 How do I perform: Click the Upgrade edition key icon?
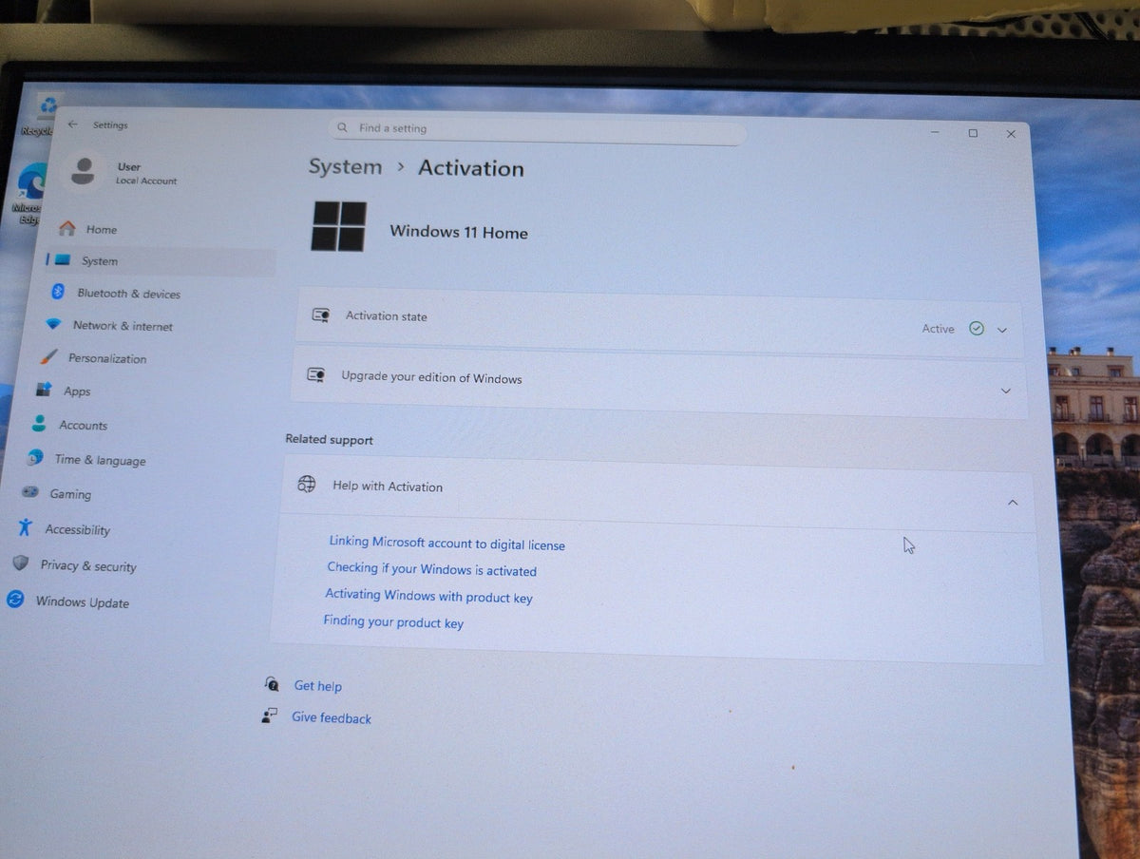(x=316, y=375)
